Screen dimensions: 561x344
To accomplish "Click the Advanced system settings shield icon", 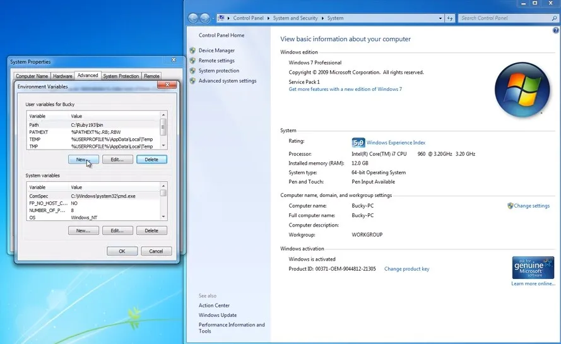I will 192,81.
